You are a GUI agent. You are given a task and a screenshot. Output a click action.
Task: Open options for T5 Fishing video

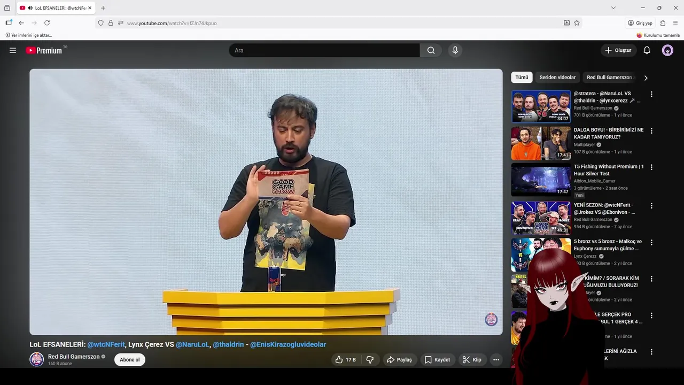[651, 167]
